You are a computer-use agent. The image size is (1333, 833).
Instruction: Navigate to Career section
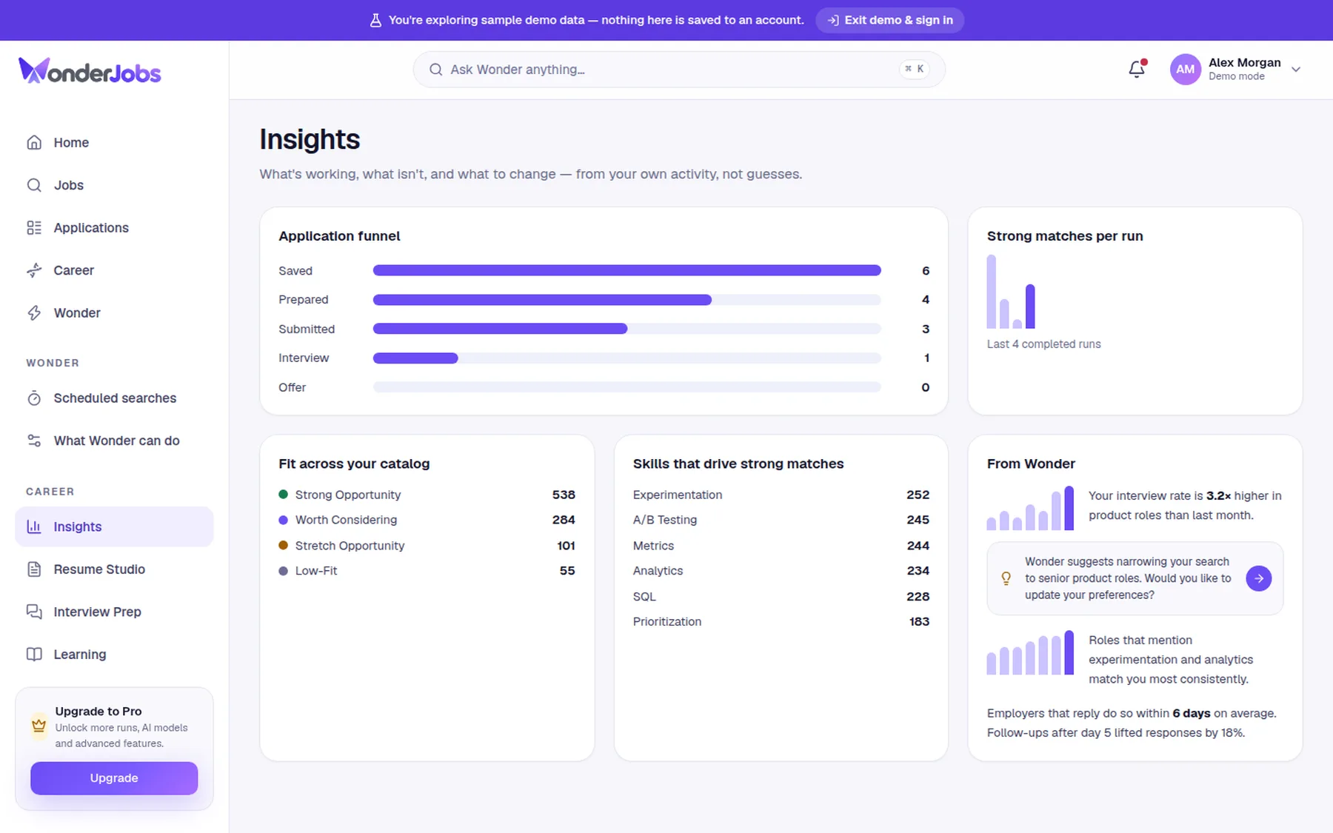tap(114, 270)
